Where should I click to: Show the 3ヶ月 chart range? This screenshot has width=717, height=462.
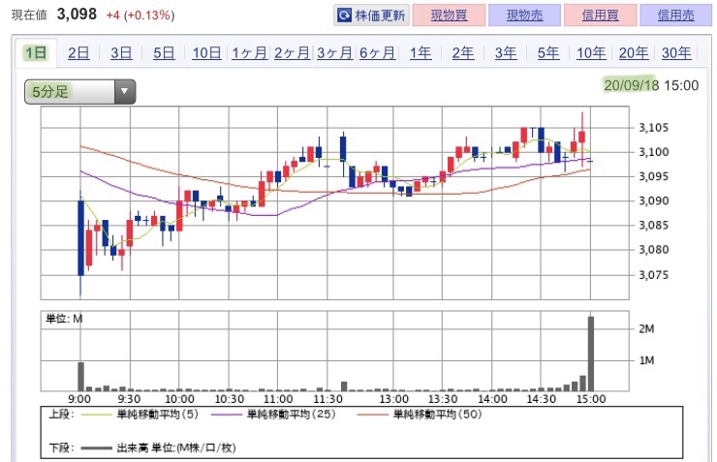coord(334,53)
